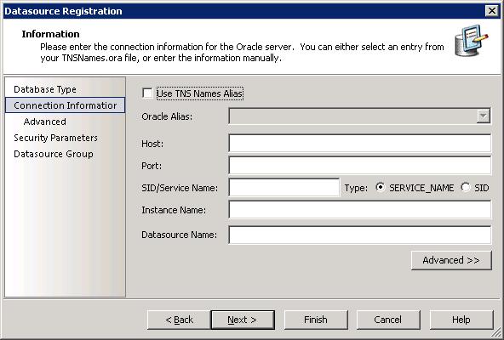Click the Oracle Alias combo box field

point(359,116)
